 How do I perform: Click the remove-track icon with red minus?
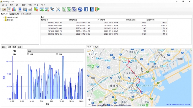tap(36, 9)
